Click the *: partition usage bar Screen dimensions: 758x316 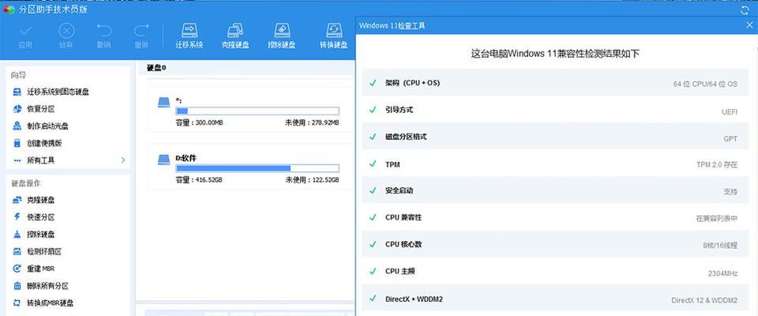[257, 111]
